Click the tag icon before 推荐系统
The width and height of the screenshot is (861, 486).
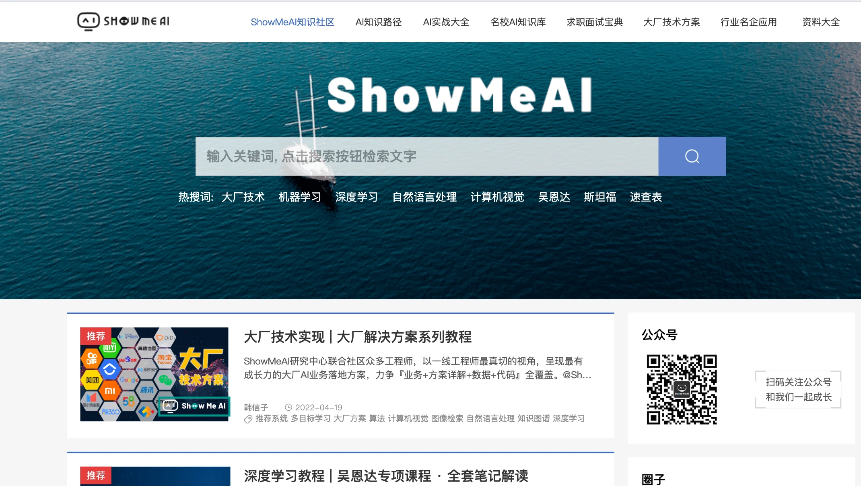pos(248,419)
